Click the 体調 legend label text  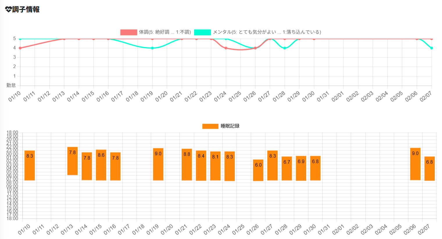pos(165,32)
